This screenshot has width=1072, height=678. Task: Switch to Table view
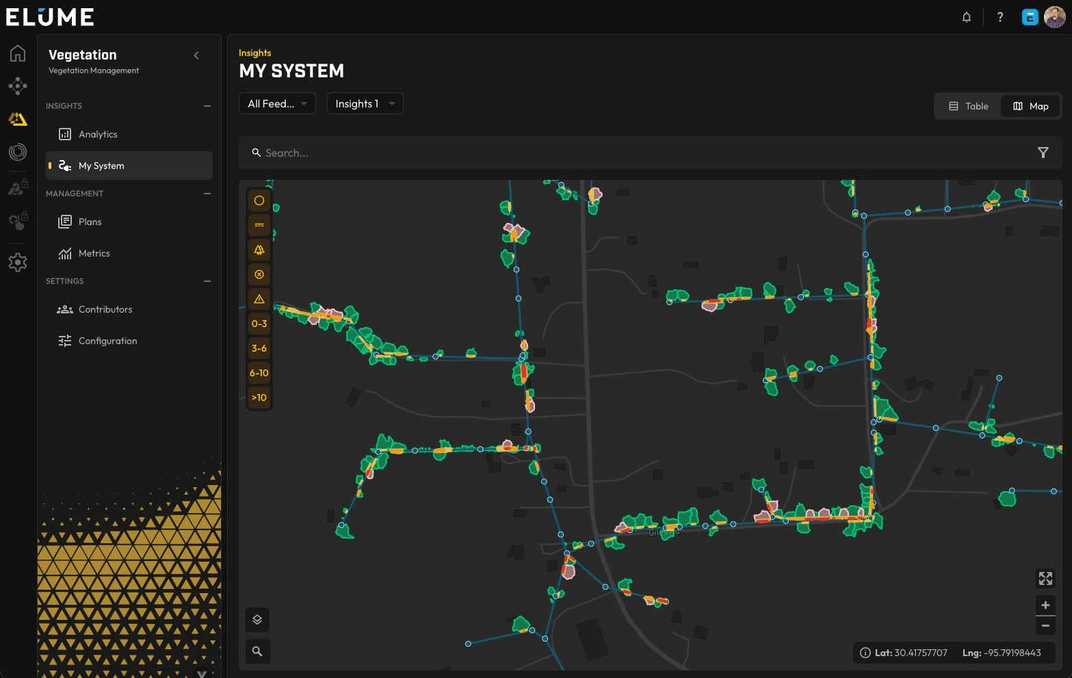coord(968,106)
